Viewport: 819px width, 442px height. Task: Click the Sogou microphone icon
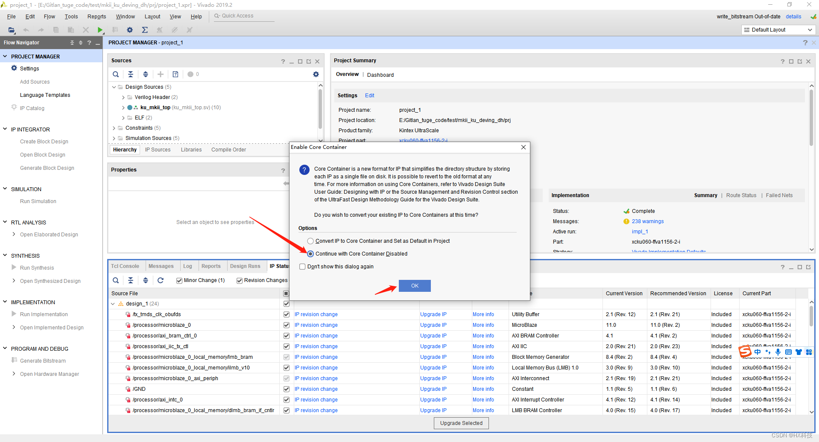click(x=778, y=352)
